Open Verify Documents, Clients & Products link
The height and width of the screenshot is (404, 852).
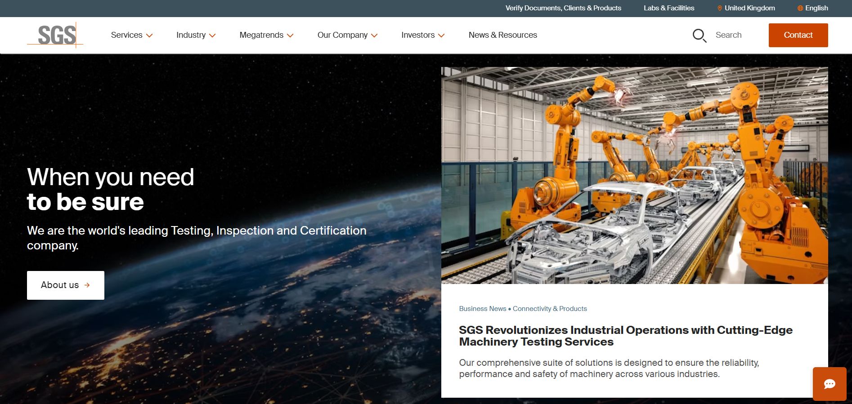(563, 8)
